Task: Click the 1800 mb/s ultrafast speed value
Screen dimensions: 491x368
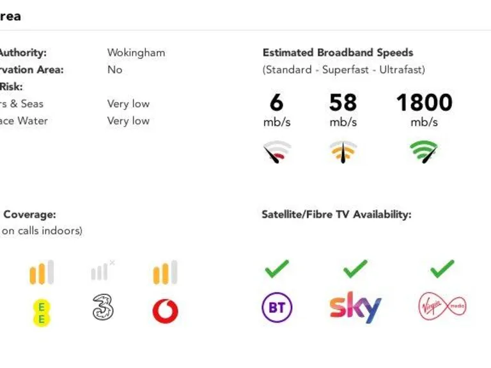Action: tap(424, 102)
